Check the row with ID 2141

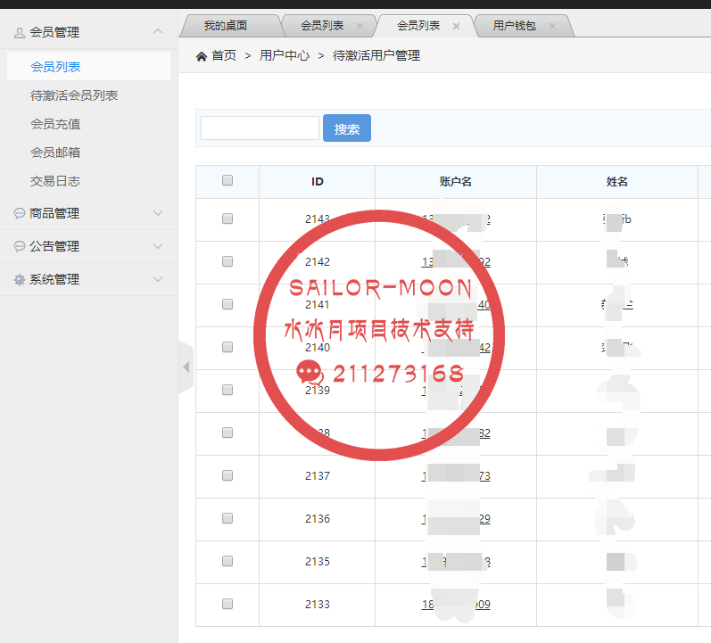tap(227, 304)
